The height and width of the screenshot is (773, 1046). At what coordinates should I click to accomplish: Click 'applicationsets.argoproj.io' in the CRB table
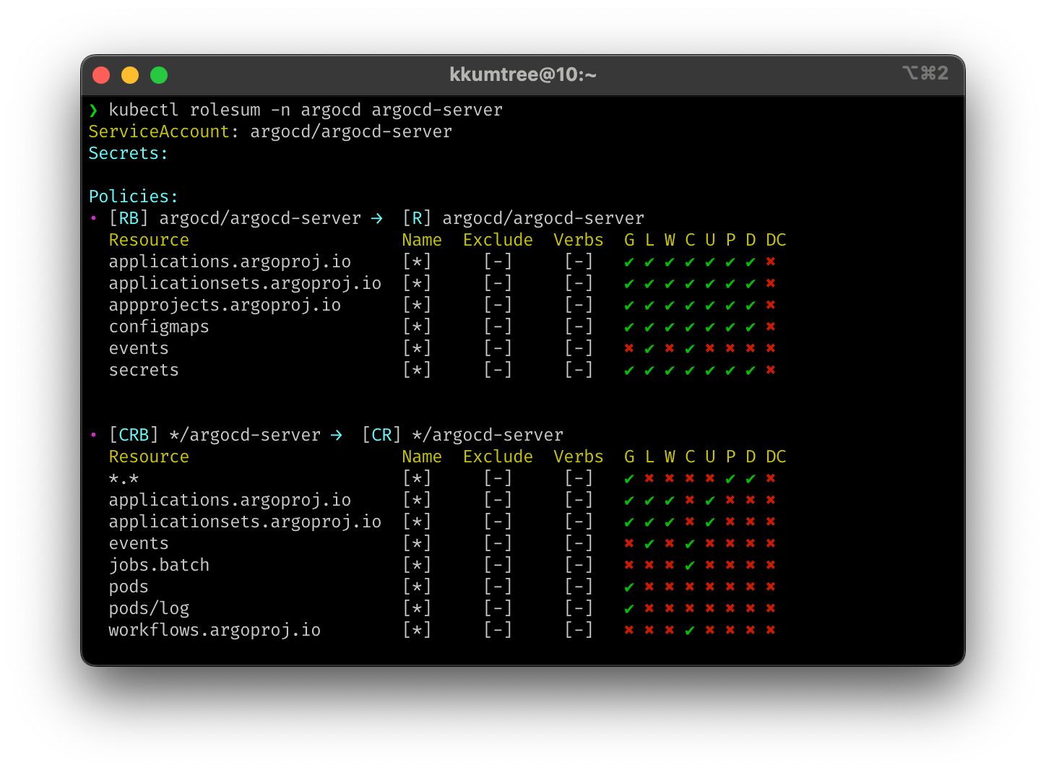[245, 522]
